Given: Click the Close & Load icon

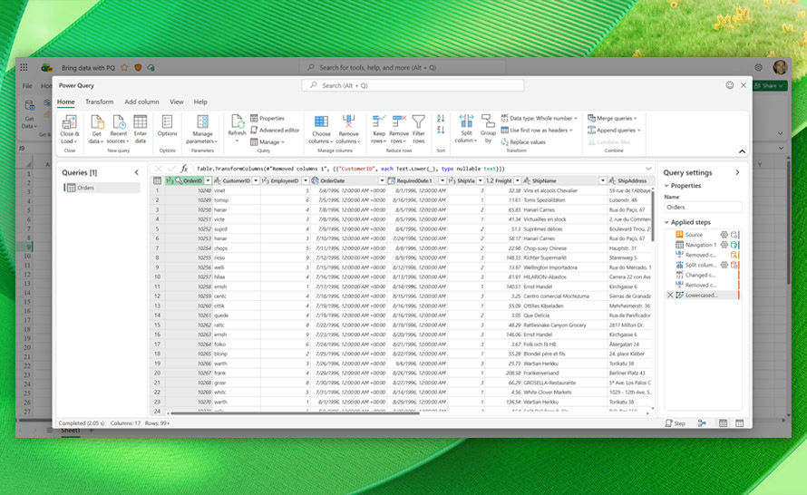Looking at the screenshot, I should (x=70, y=122).
